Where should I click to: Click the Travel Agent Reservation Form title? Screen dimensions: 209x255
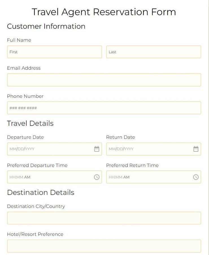click(104, 12)
